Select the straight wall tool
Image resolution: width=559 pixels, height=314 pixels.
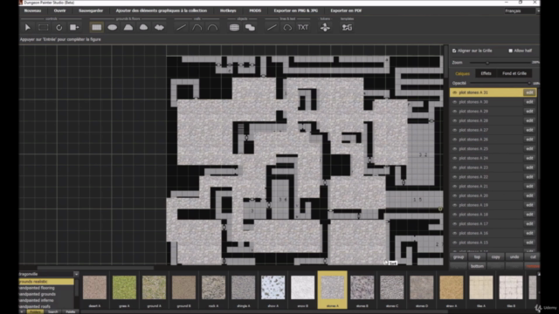click(181, 27)
